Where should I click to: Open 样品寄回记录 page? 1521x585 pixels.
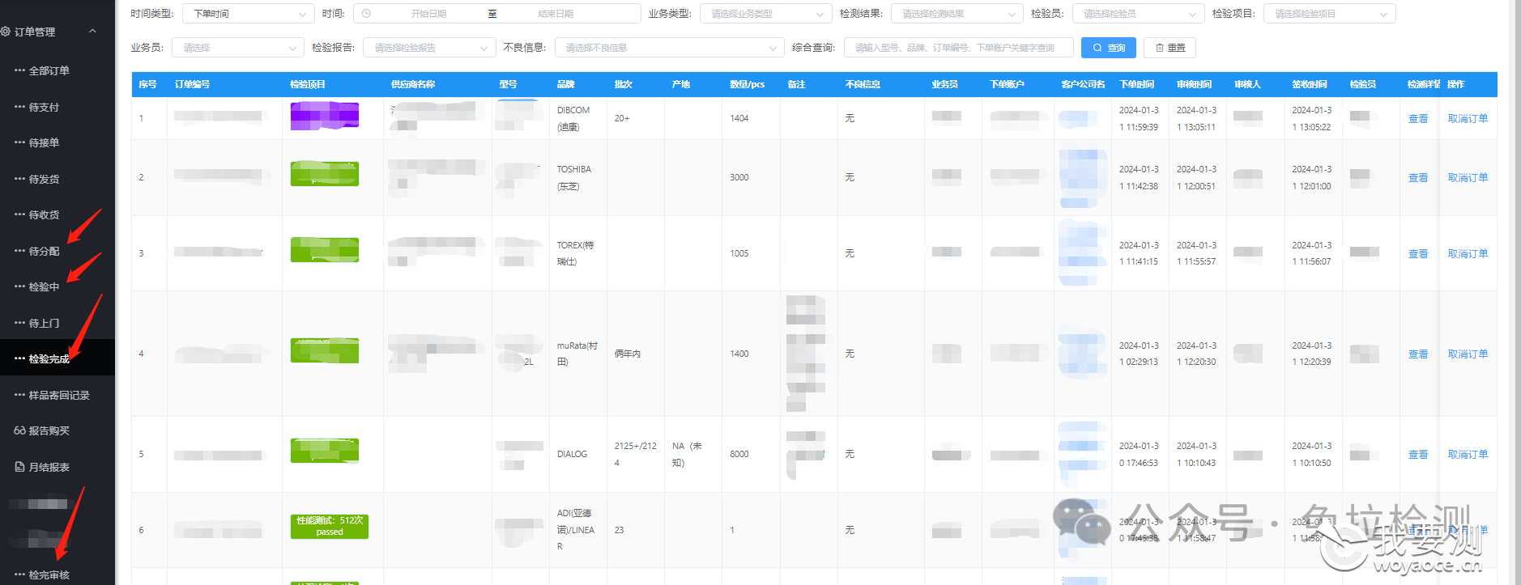(x=59, y=396)
